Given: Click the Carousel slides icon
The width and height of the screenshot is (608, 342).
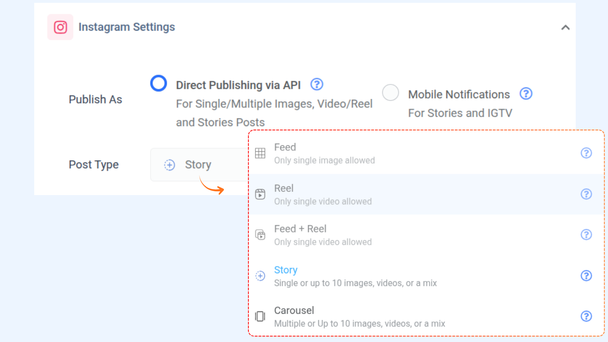Looking at the screenshot, I should pos(260,316).
